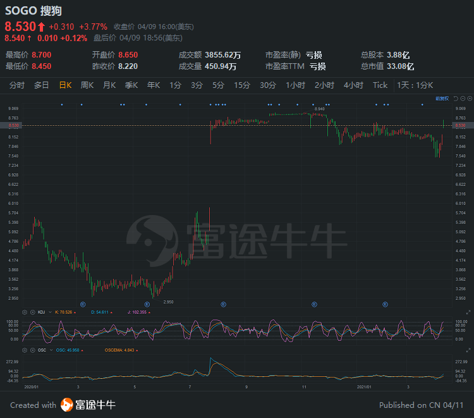Switch to the 分时 intraday tab
The width and height of the screenshot is (474, 418).
(x=17, y=85)
